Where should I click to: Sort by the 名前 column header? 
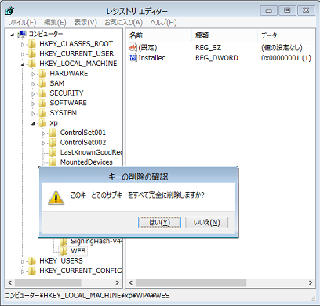point(158,35)
